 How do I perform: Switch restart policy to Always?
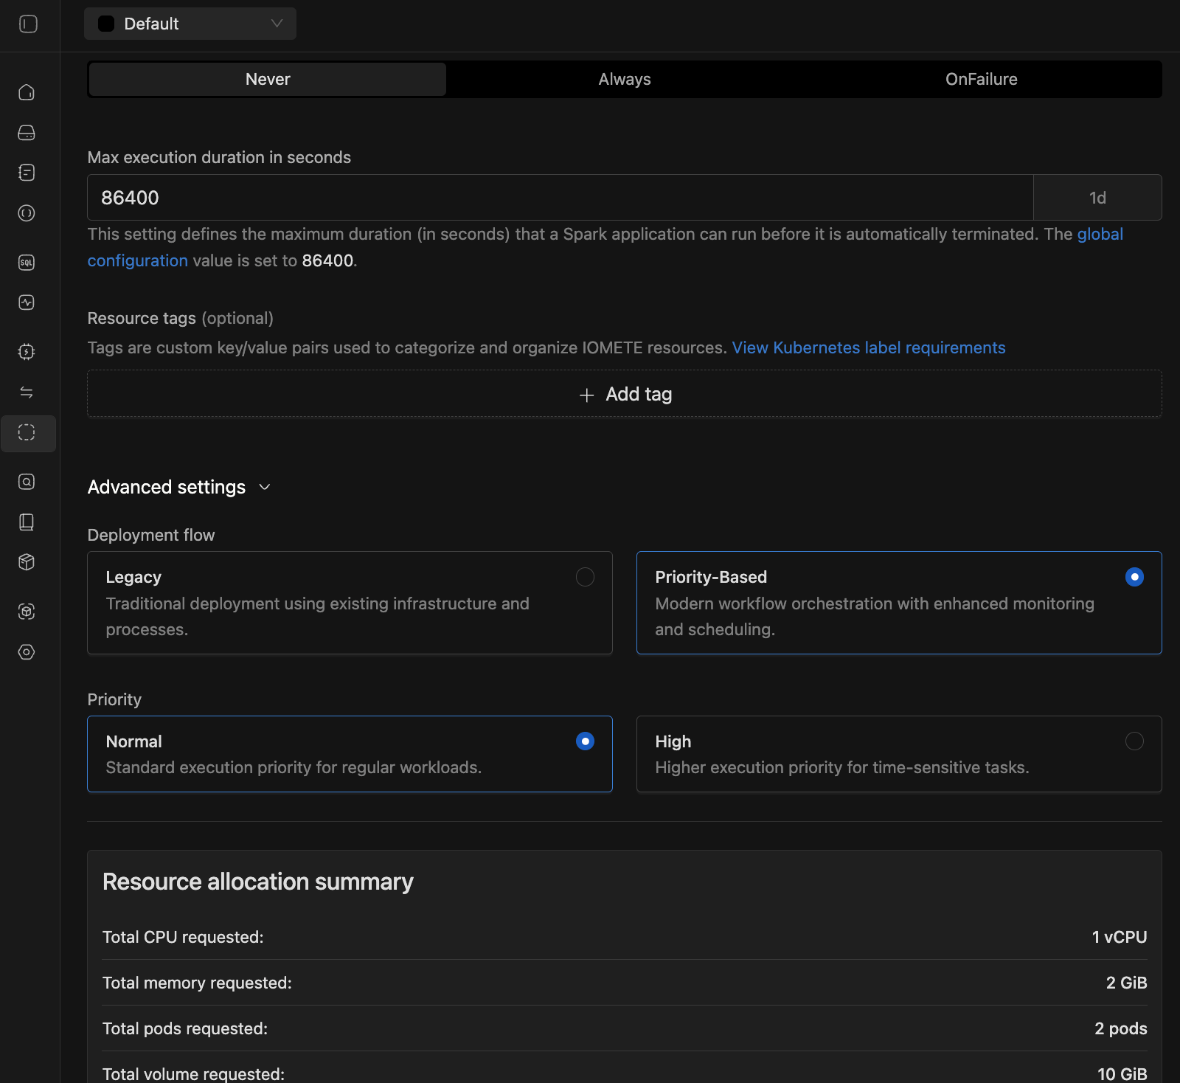[625, 80]
